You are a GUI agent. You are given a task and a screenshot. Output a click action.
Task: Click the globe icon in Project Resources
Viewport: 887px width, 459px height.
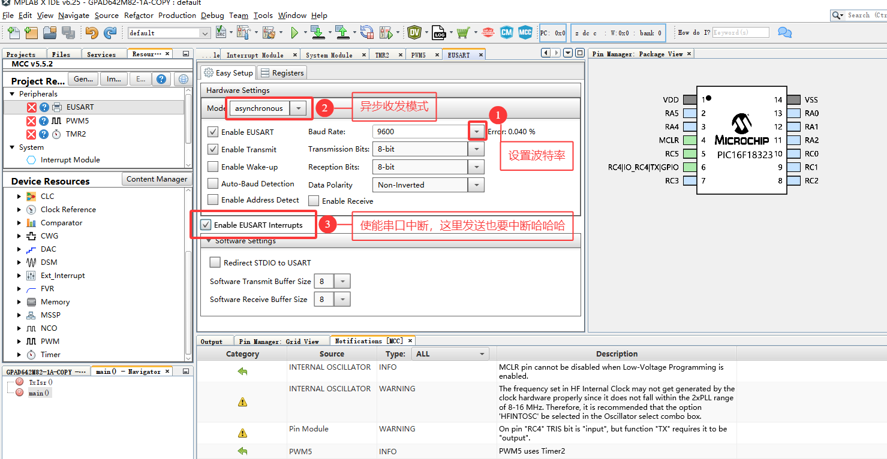coord(184,79)
